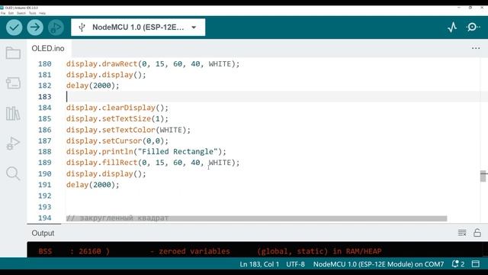Click the drawRect code on line 180
The image size is (488, 275).
click(x=152, y=64)
